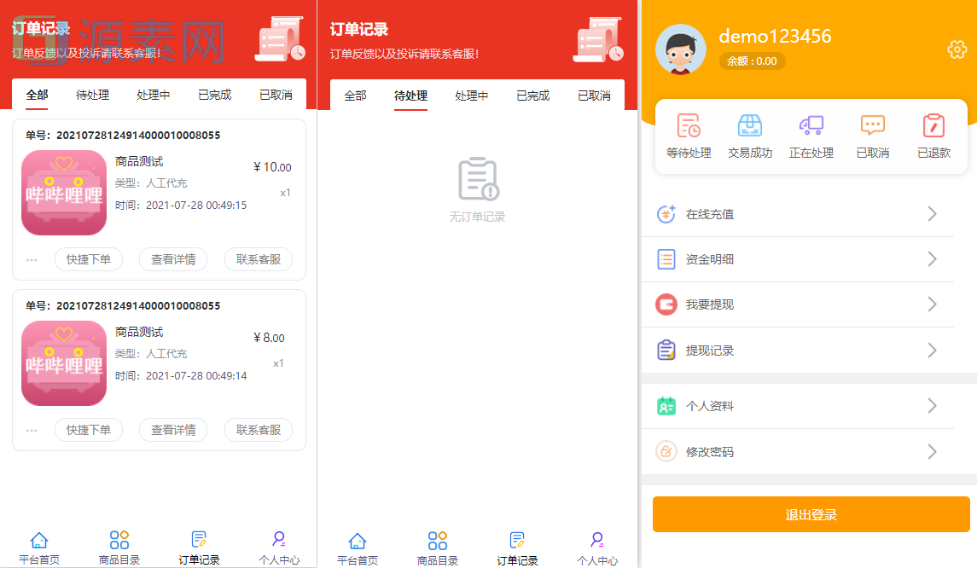Image resolution: width=977 pixels, height=568 pixels.
Task: Tap the 哔哔哩哩 product thumbnail
Action: tap(64, 192)
